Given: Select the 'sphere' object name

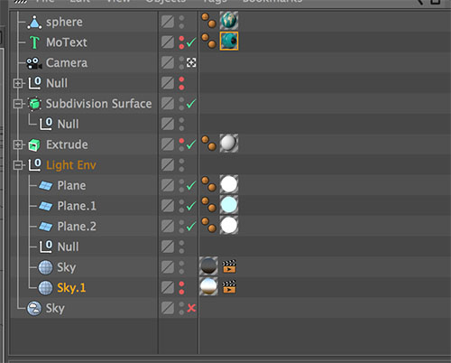Looking at the screenshot, I should [x=64, y=23].
